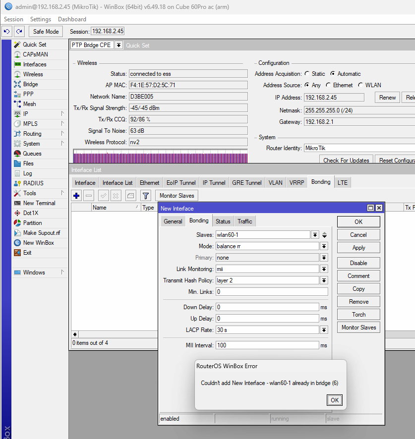
Task: Switch to the VLAN tab
Action: pyautogui.click(x=275, y=183)
